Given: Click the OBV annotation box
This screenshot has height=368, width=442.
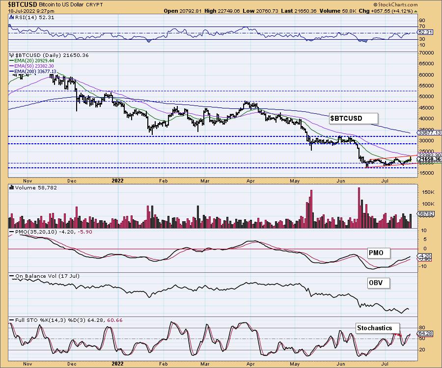Looking at the screenshot, I should (378, 283).
